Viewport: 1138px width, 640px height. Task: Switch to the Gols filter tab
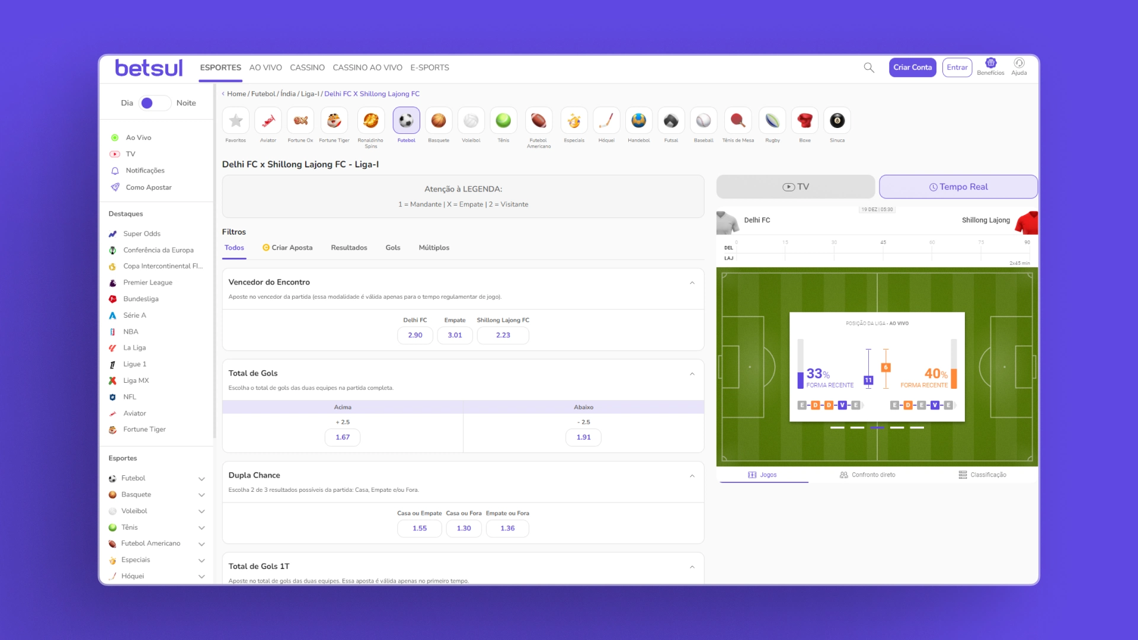pyautogui.click(x=393, y=248)
